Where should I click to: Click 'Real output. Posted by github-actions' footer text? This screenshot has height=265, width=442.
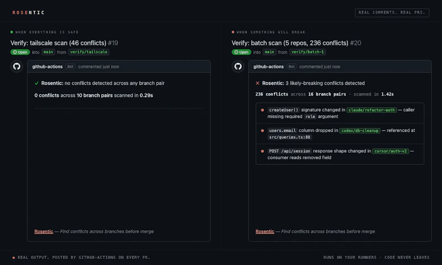[x=84, y=257]
